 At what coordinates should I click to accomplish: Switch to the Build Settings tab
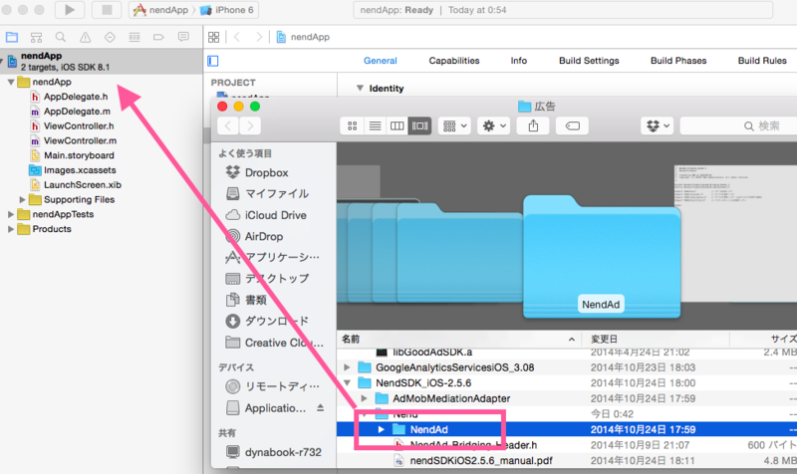tap(589, 61)
